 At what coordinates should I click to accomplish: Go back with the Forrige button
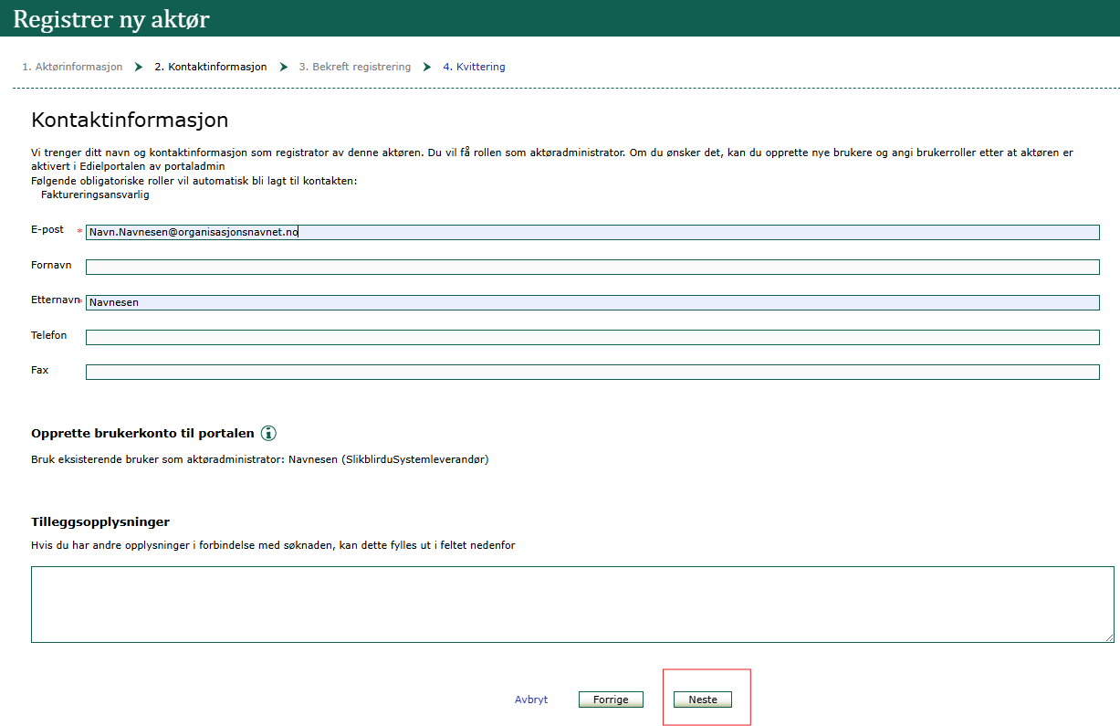pos(611,700)
